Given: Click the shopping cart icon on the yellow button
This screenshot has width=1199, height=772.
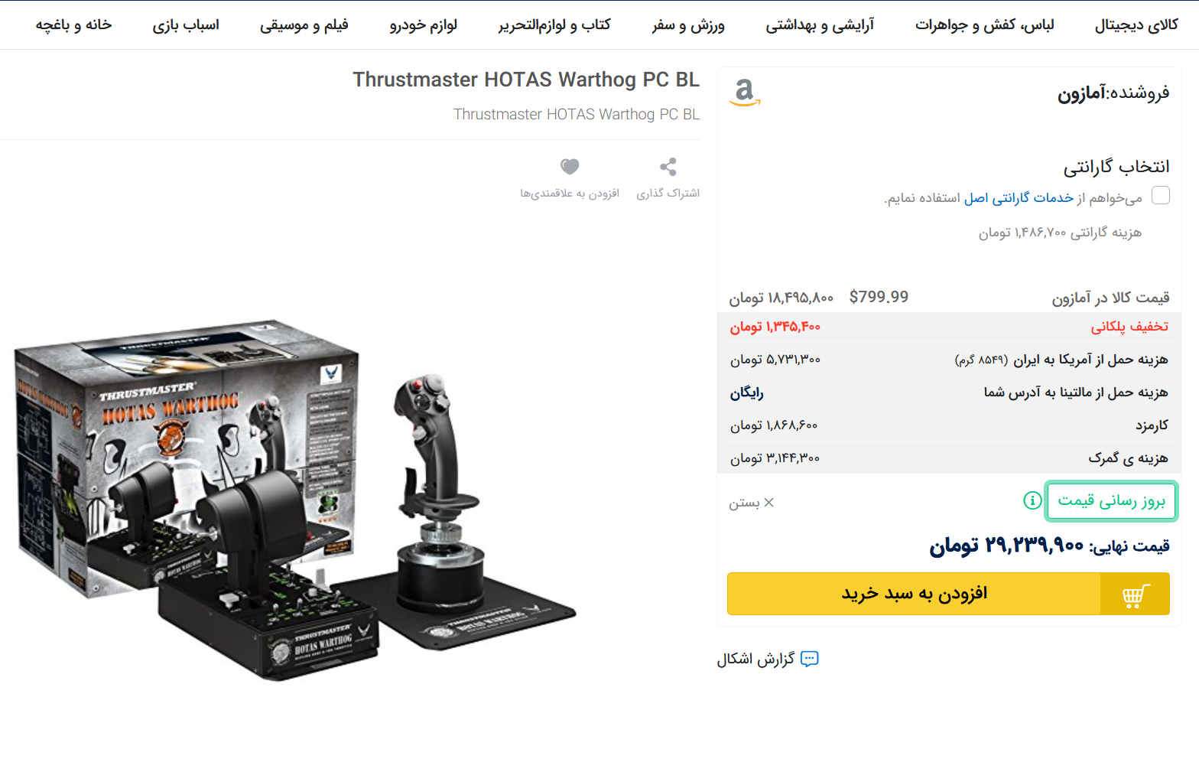Looking at the screenshot, I should point(1136,594).
